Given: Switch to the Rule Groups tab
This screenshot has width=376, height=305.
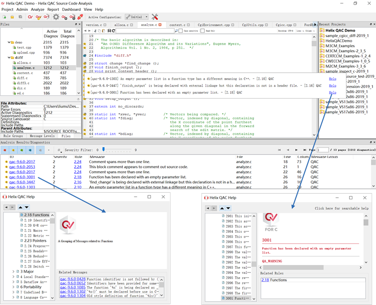Looking at the screenshot, I should pyautogui.click(x=13, y=136).
